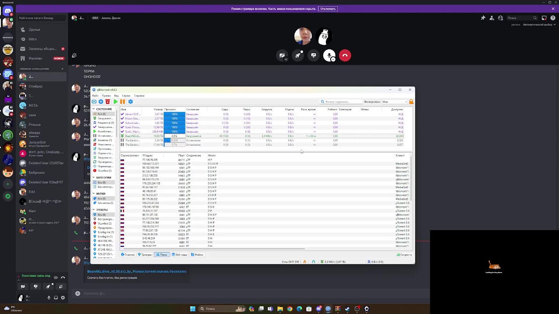
Task: Toggle deafen headphones in Discord user panel
Action: (x=56, y=298)
